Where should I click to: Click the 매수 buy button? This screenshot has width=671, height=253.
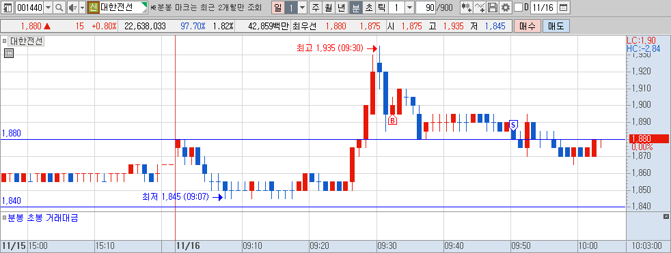[x=528, y=26]
